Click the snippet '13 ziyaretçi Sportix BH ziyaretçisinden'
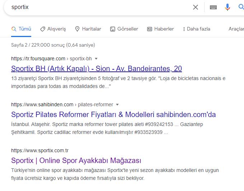Image resolution: width=244 pixels, height=191 pixels. pos(118,82)
